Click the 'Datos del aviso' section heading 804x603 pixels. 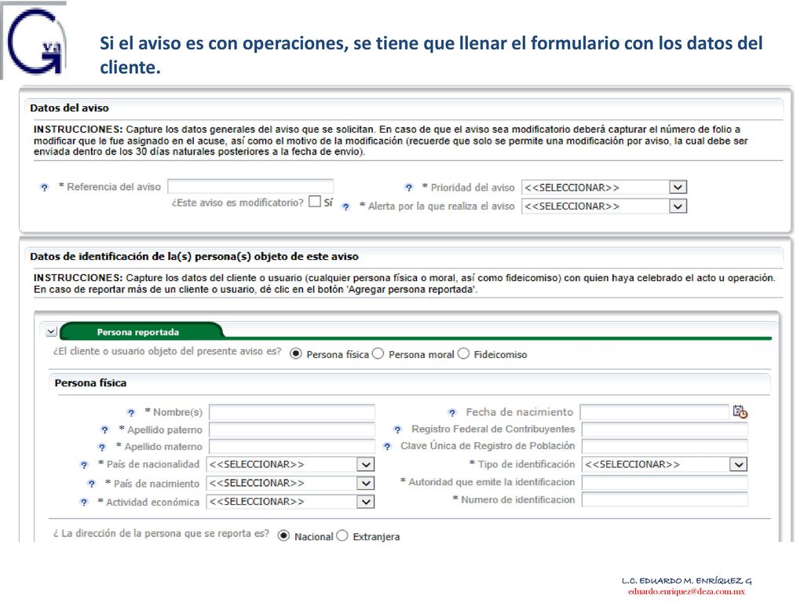tap(69, 108)
